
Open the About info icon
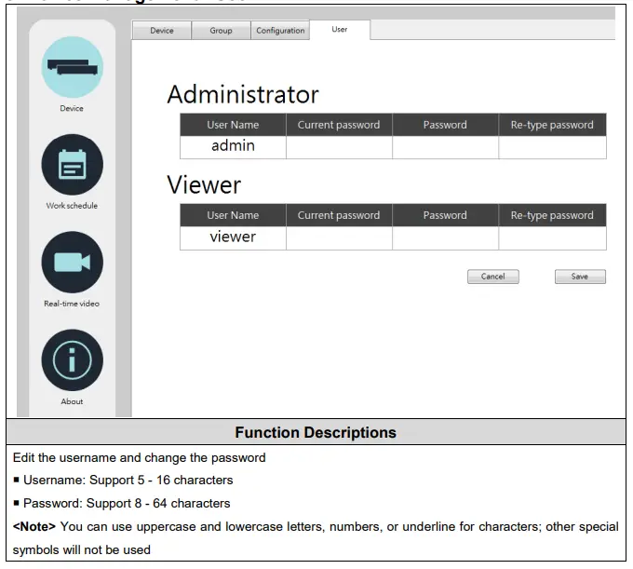click(x=73, y=359)
